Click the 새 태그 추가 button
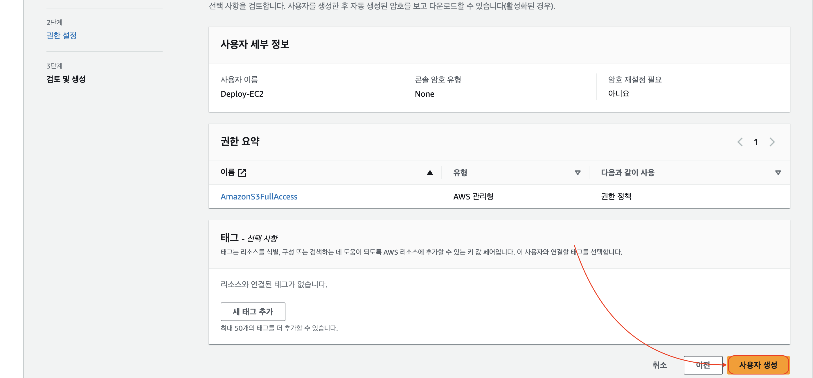Screen dimensions: 813x378 (x=253, y=312)
